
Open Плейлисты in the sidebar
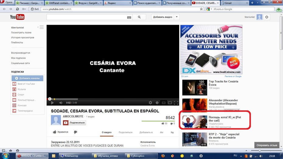17,43
